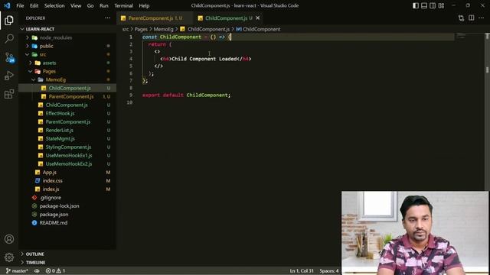Click the ChildComponent symbol breadcrumb

click(258, 29)
